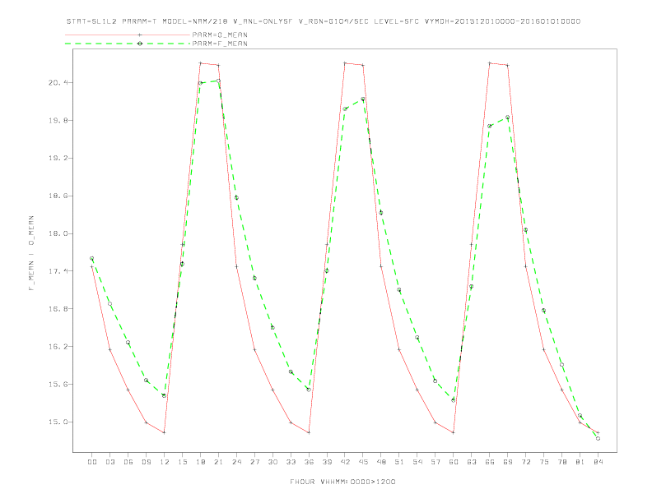The height and width of the screenshot is (503, 652).
Task: Click y-axis tick label 15.6
Action: click(58, 385)
